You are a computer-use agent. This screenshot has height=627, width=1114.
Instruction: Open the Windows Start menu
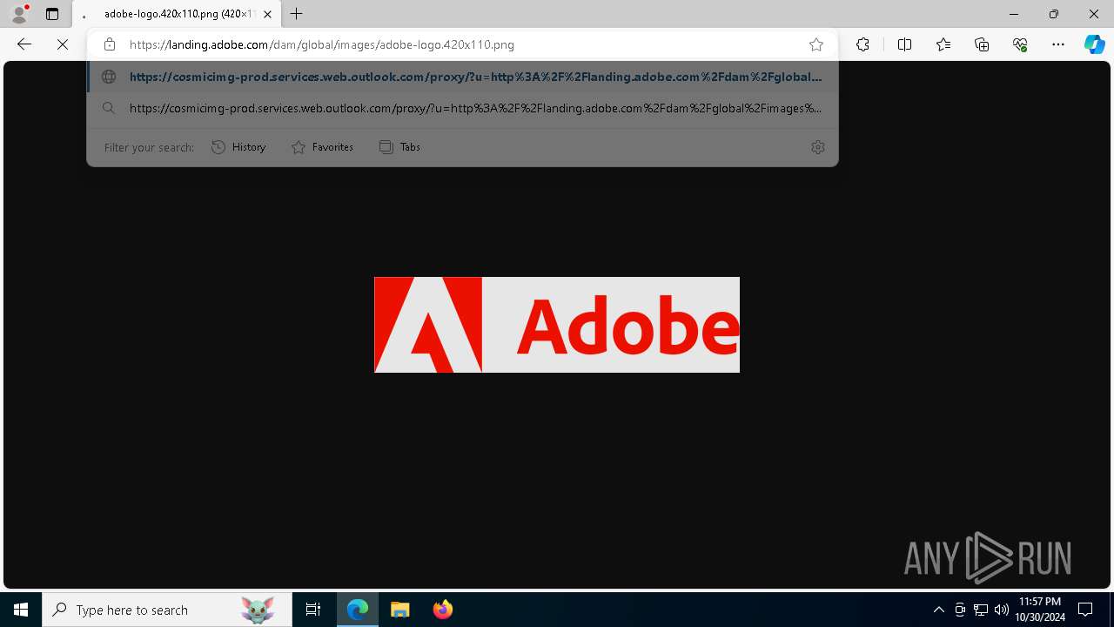click(x=21, y=610)
